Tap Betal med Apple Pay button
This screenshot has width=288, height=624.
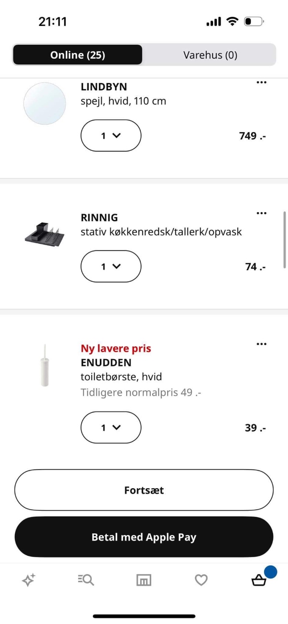pyautogui.click(x=144, y=537)
